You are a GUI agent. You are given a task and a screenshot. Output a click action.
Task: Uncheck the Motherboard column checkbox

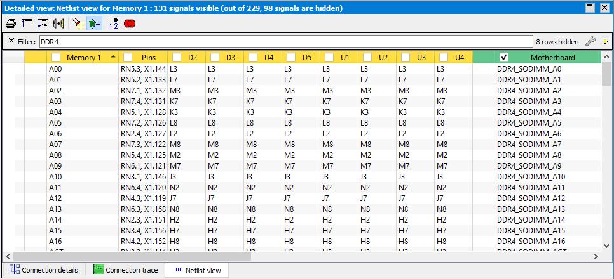[504, 58]
